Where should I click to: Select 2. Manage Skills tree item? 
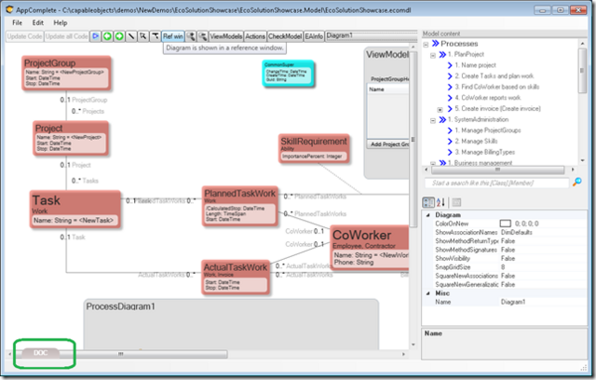pos(476,141)
